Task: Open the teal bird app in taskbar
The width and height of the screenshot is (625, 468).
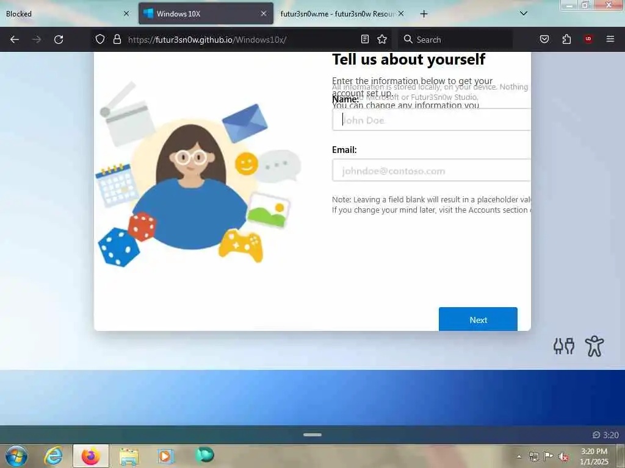Action: (204, 455)
